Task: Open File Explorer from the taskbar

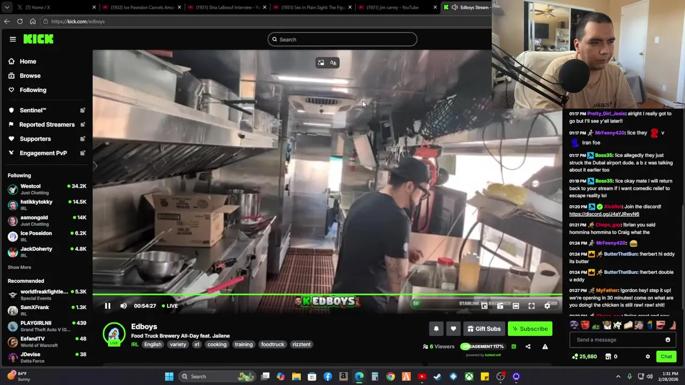Action: click(x=296, y=376)
